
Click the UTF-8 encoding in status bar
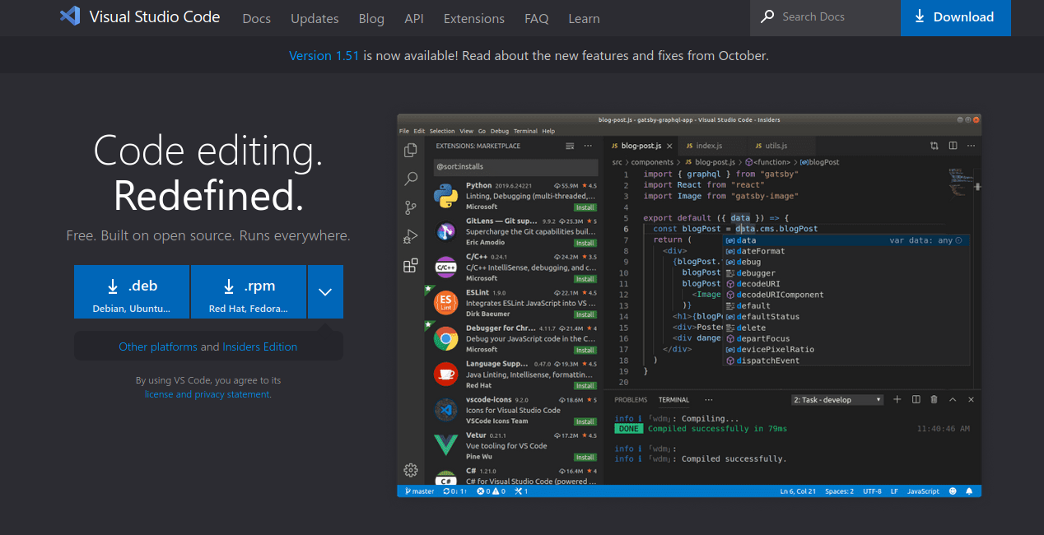point(872,491)
